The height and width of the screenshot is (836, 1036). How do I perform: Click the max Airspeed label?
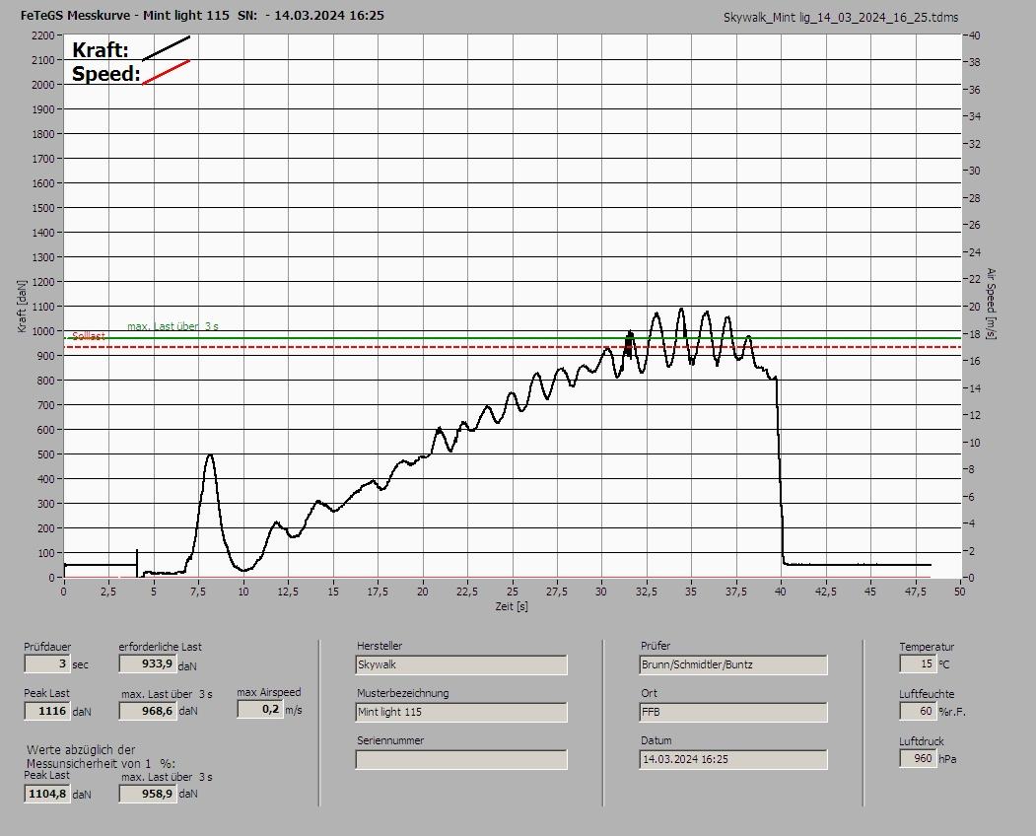269,692
